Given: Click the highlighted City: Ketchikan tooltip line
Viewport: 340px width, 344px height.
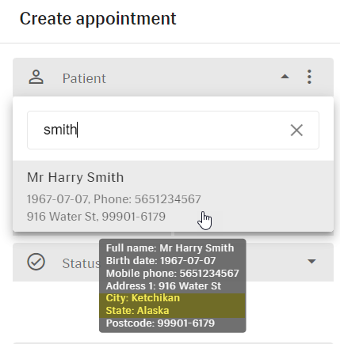Looking at the screenshot, I should click(143, 298).
